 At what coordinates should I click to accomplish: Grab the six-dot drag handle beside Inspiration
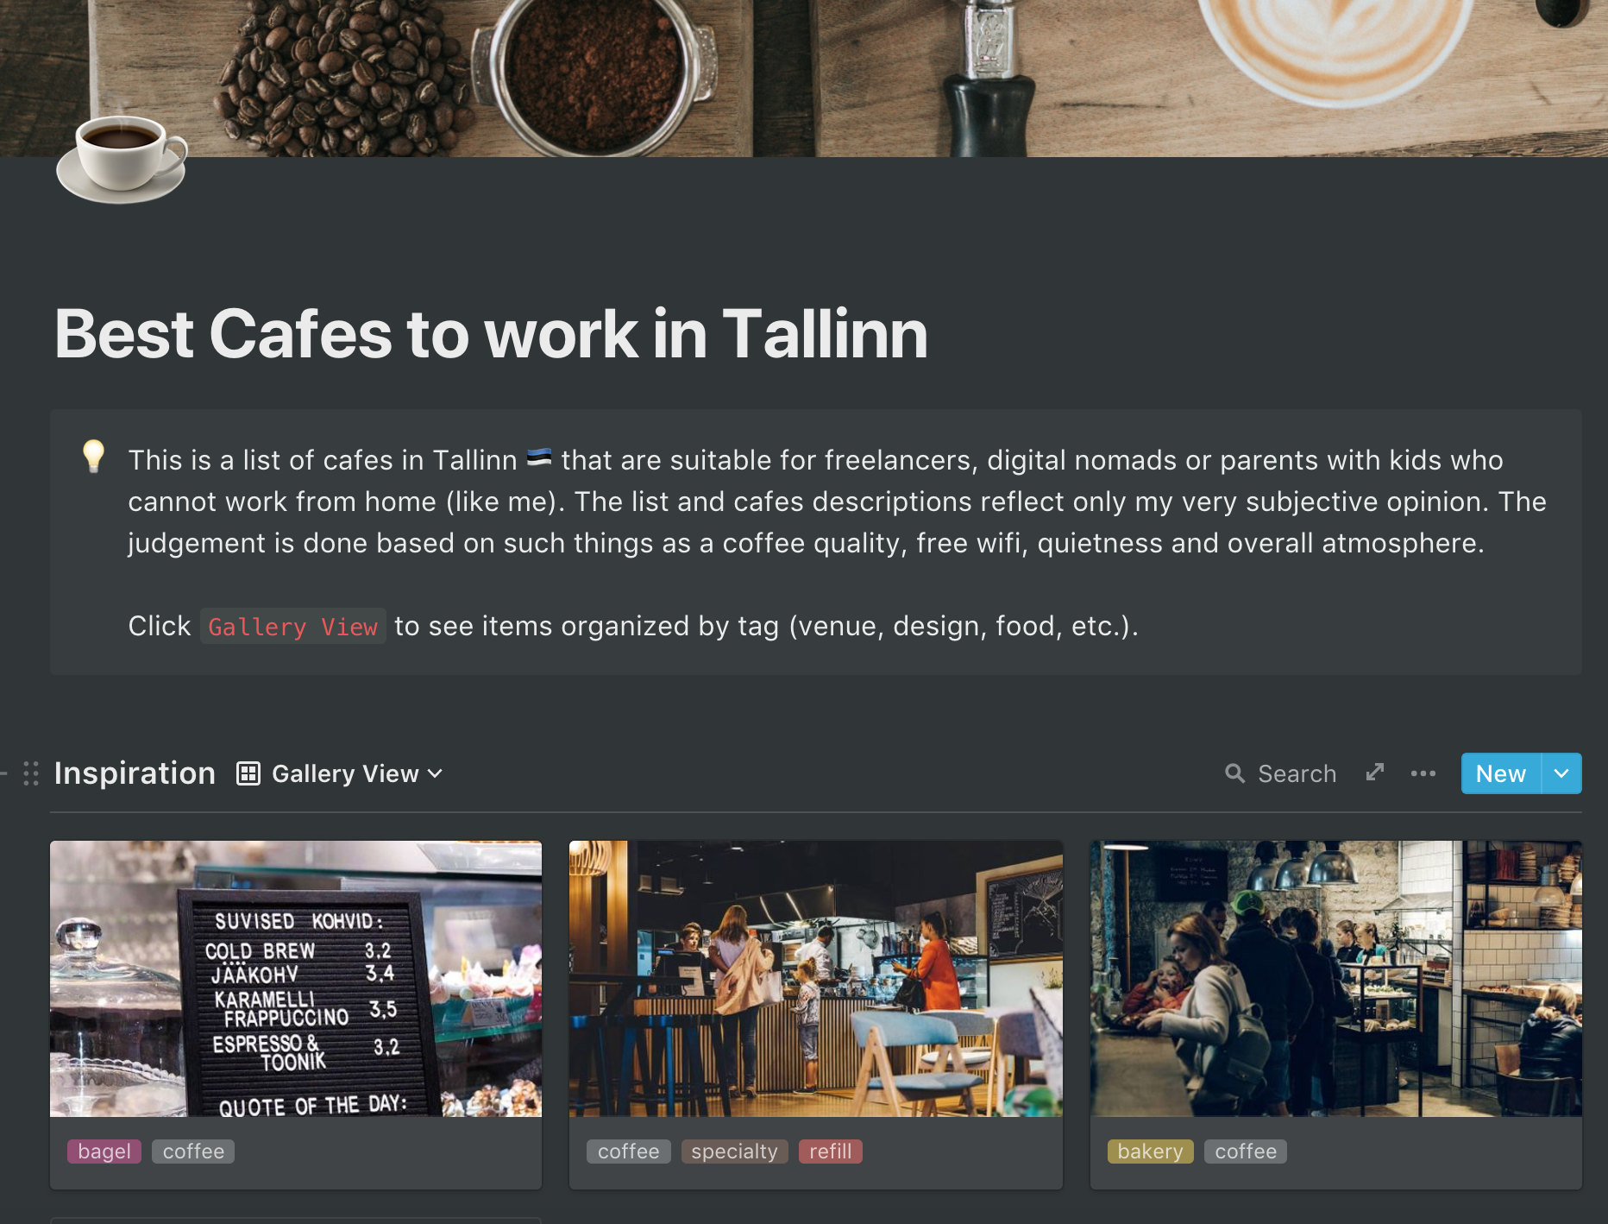31,773
